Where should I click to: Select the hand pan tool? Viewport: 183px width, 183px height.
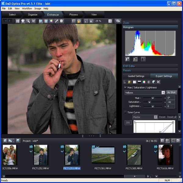pyautogui.click(x=23, y=21)
